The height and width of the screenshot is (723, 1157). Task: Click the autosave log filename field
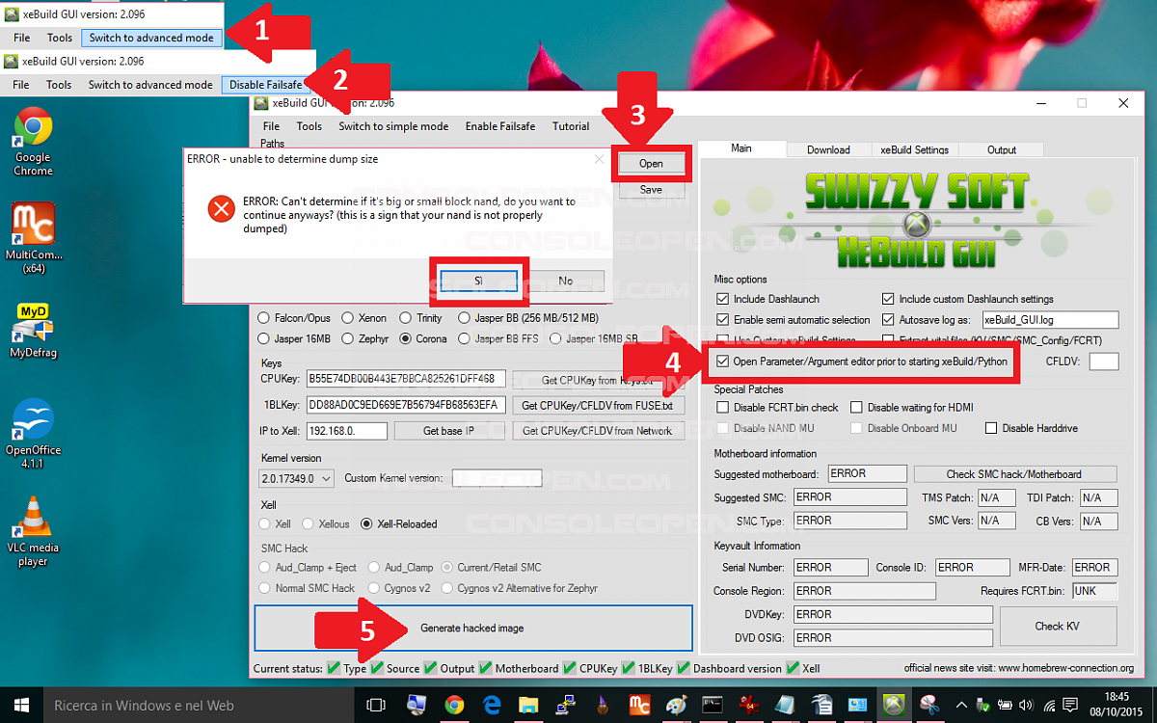coord(1049,319)
